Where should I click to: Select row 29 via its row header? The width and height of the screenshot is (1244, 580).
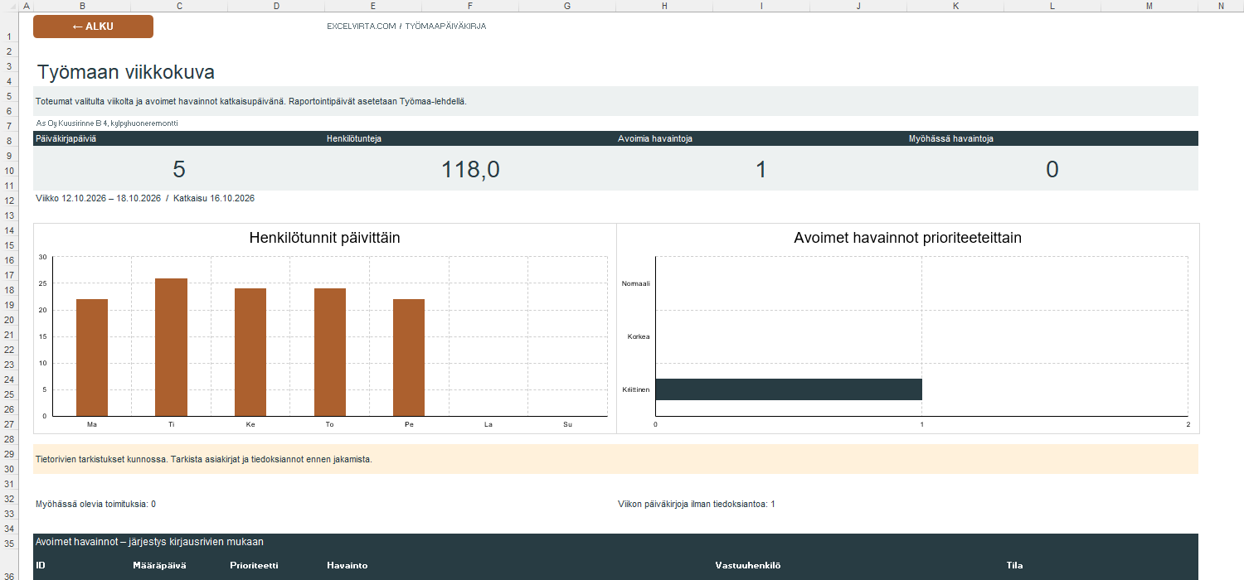pyautogui.click(x=7, y=454)
